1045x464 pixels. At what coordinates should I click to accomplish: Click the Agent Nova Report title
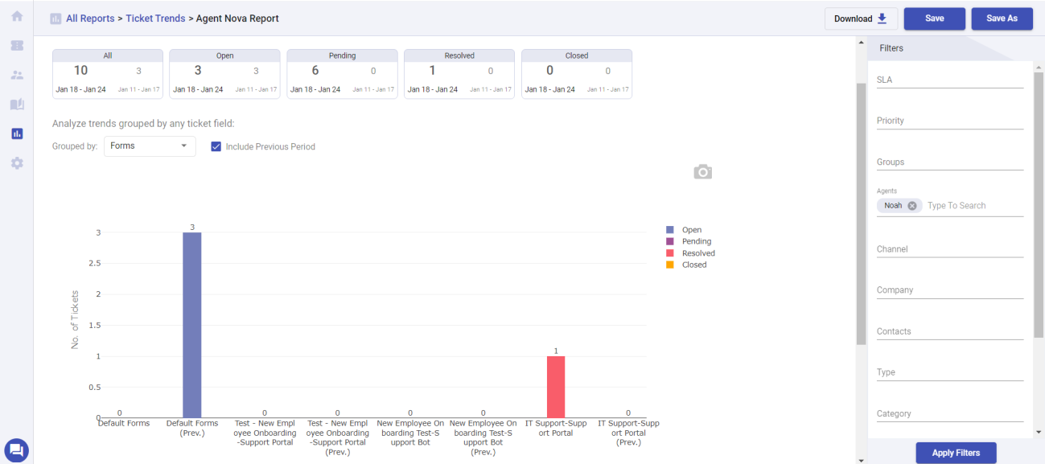237,18
